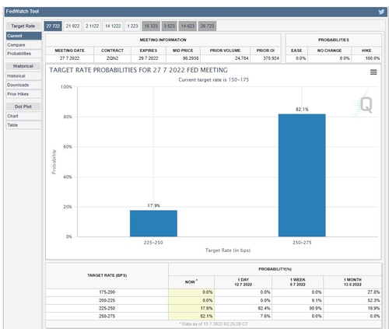Click the 17.9% bar label
Image resolution: width=389 pixels, height=329 pixels.
(153, 205)
